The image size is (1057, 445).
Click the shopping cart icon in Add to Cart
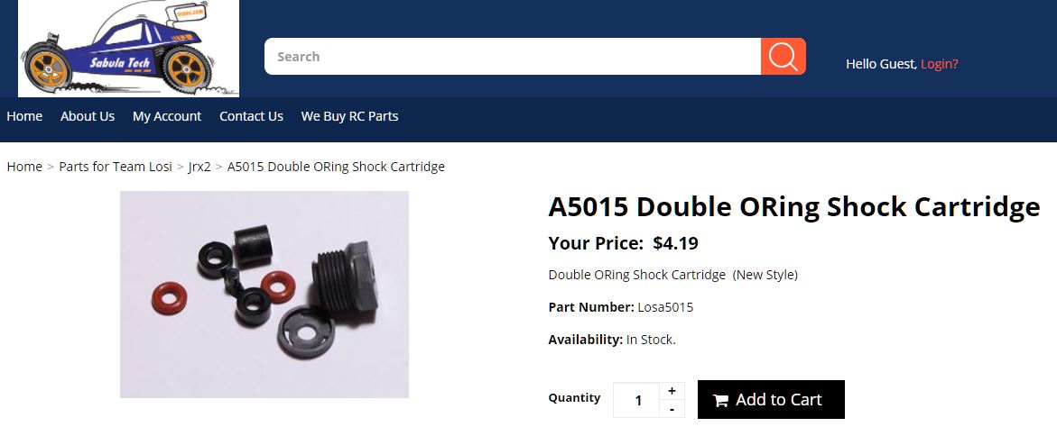click(x=720, y=401)
